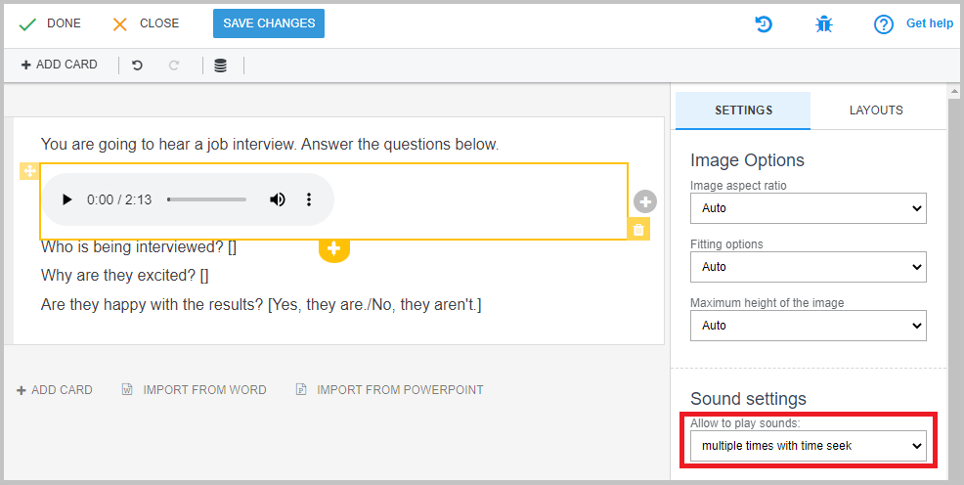Click the redo arrow in toolbar
964x485 pixels.
pyautogui.click(x=174, y=65)
